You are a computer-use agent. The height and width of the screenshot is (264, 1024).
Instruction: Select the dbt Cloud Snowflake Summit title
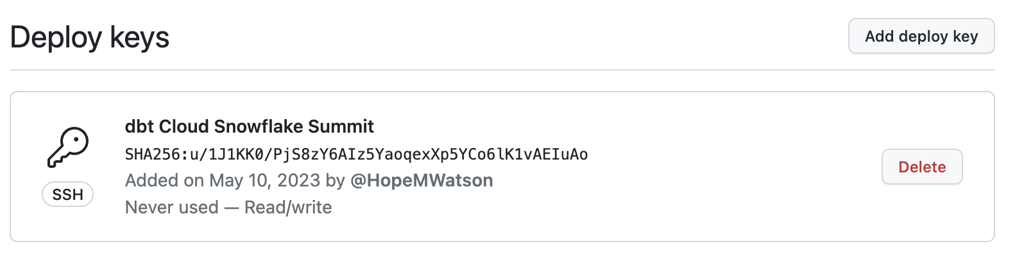click(x=249, y=126)
